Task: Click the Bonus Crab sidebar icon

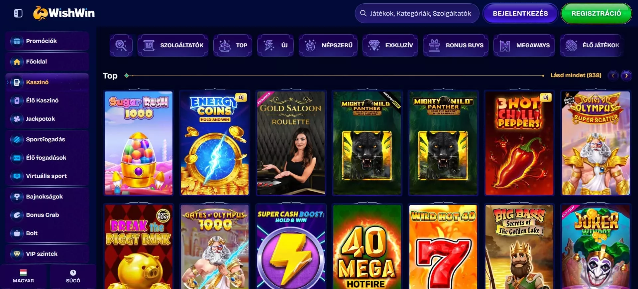Action: (17, 215)
